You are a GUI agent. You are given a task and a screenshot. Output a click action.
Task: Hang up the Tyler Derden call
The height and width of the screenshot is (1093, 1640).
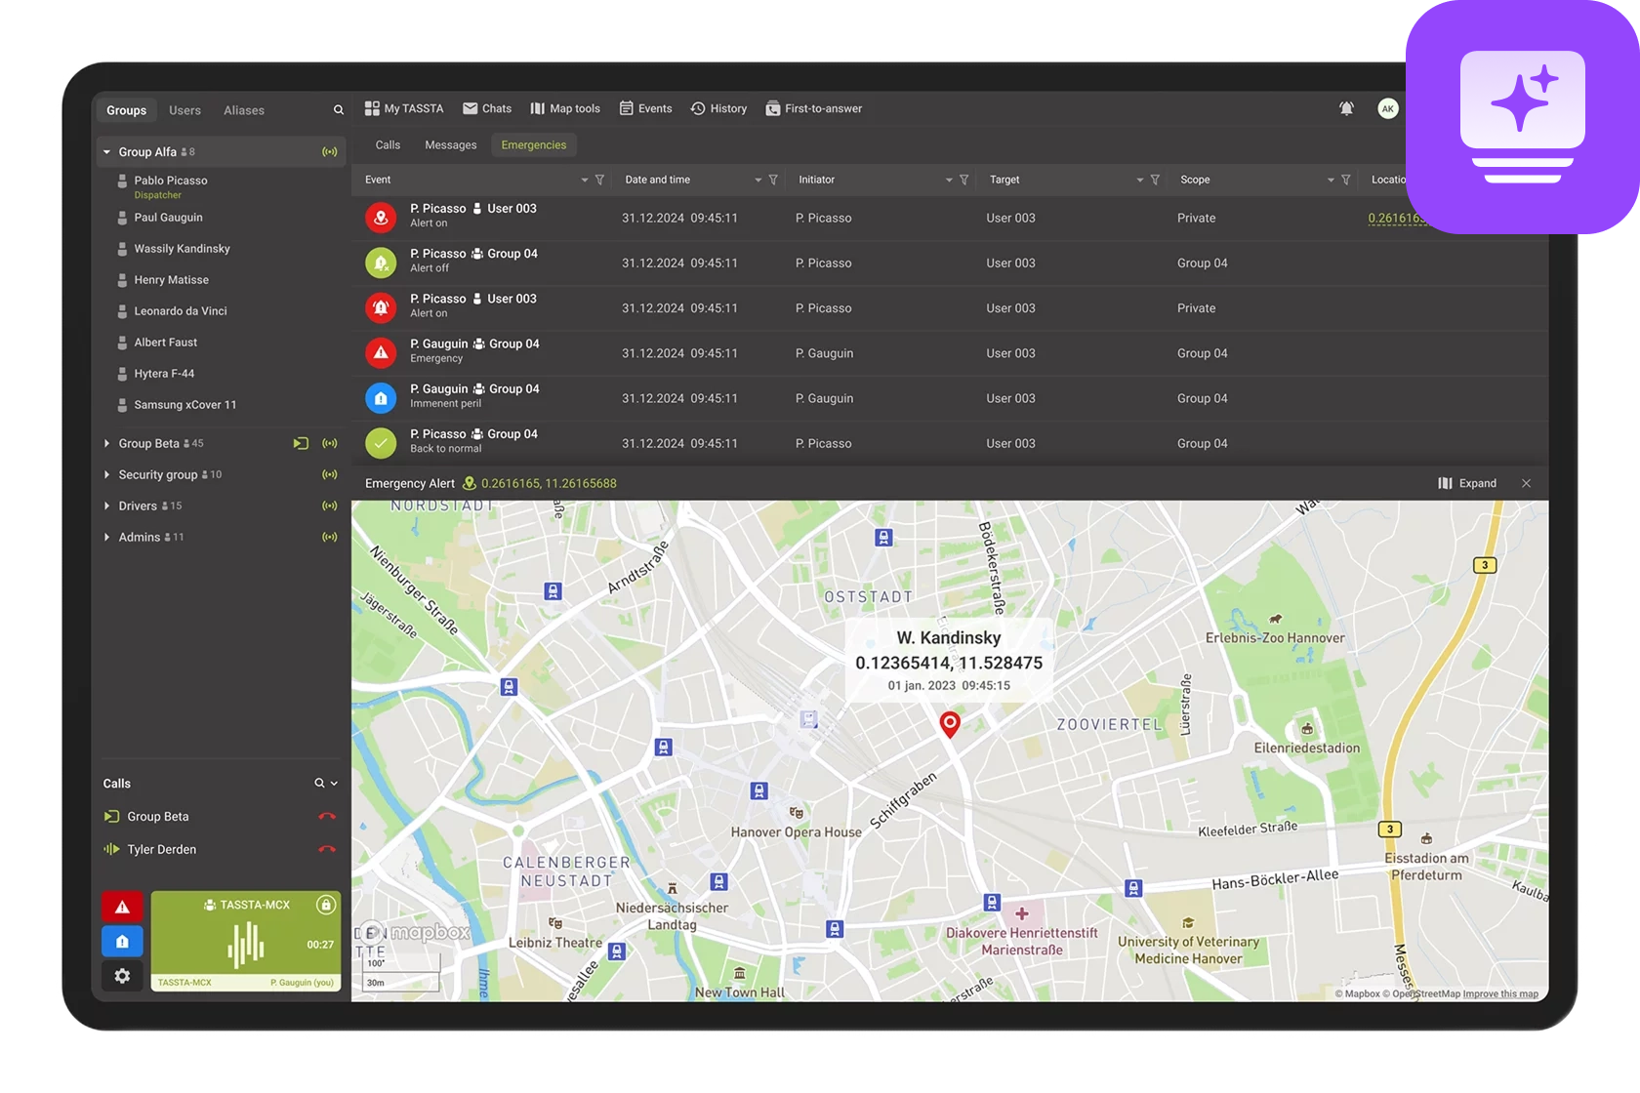(x=327, y=850)
